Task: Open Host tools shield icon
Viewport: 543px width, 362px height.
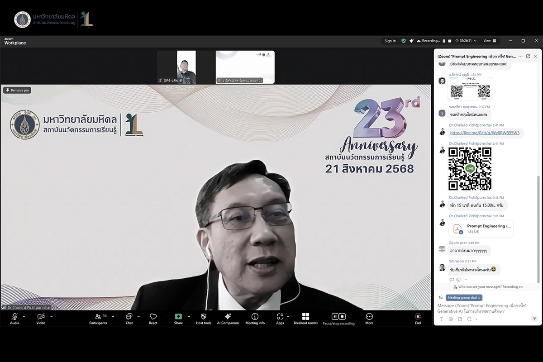Action: tap(203, 317)
